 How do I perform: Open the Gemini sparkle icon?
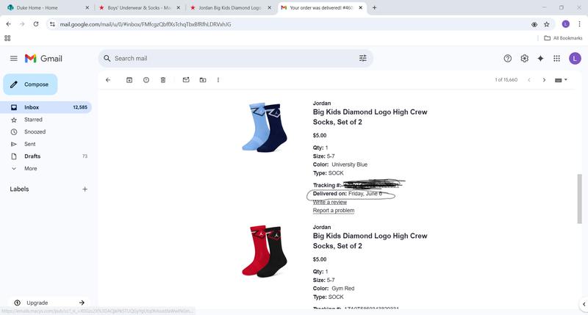(540, 59)
